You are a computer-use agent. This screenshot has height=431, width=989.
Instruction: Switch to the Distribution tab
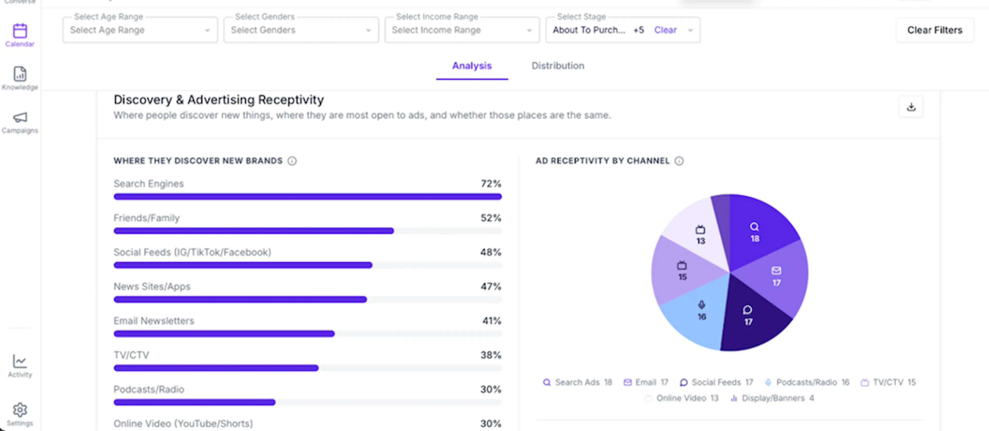(x=557, y=66)
